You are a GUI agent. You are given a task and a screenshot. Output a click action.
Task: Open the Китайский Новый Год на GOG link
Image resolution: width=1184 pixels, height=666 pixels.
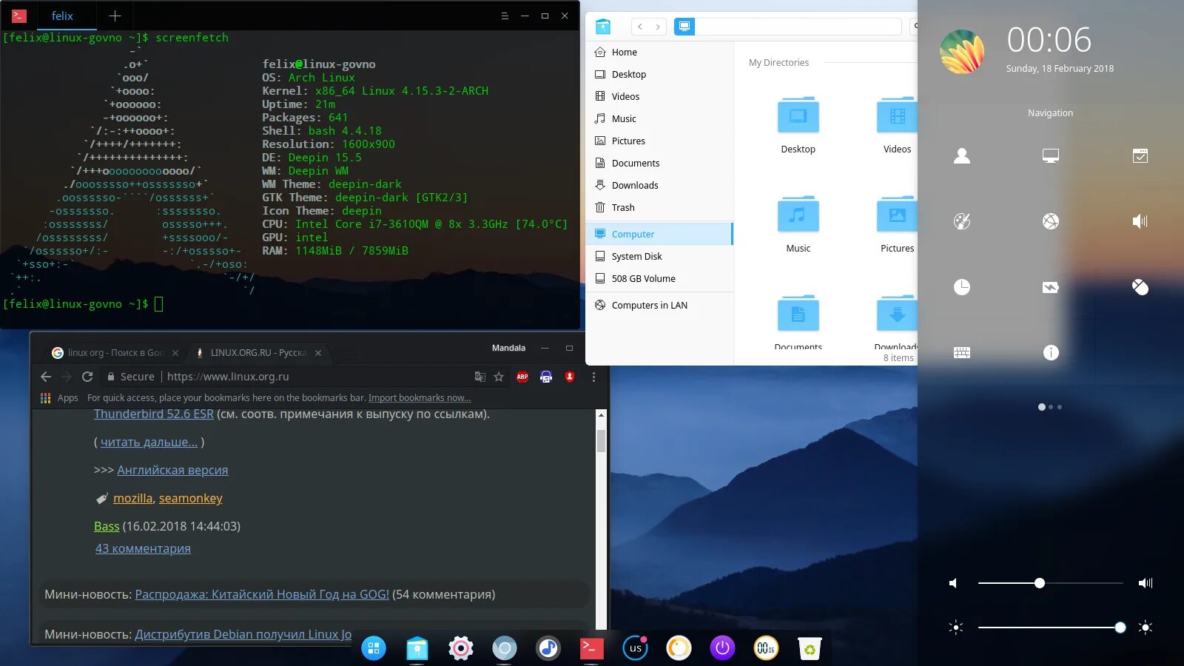click(x=262, y=594)
